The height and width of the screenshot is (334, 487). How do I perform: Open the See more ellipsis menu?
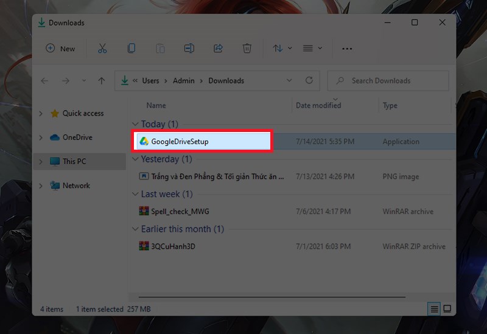[x=347, y=49]
